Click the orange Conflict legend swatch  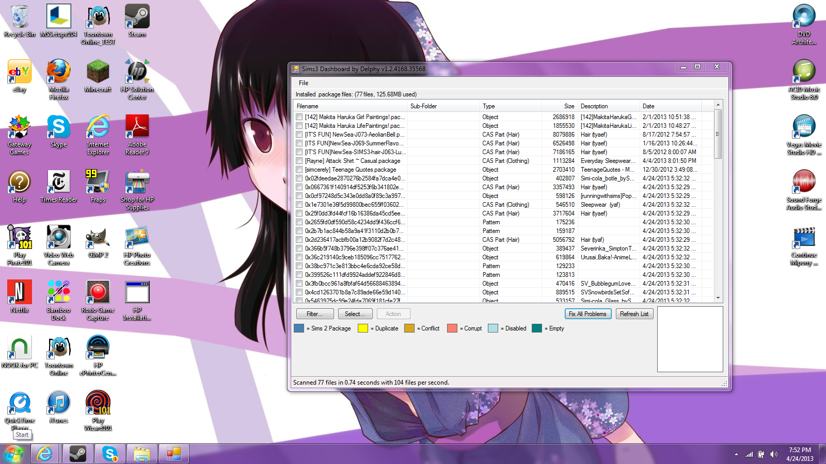[x=409, y=328]
